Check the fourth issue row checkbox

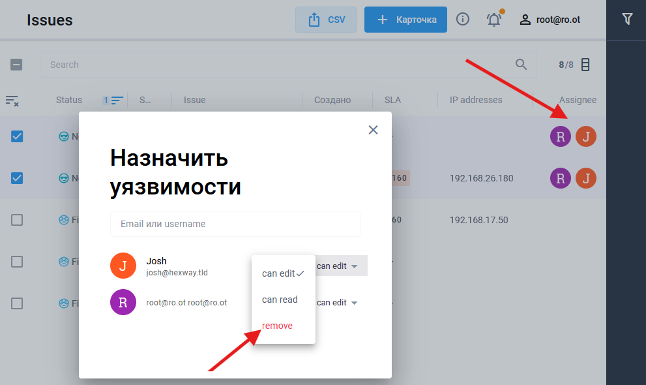(x=17, y=262)
